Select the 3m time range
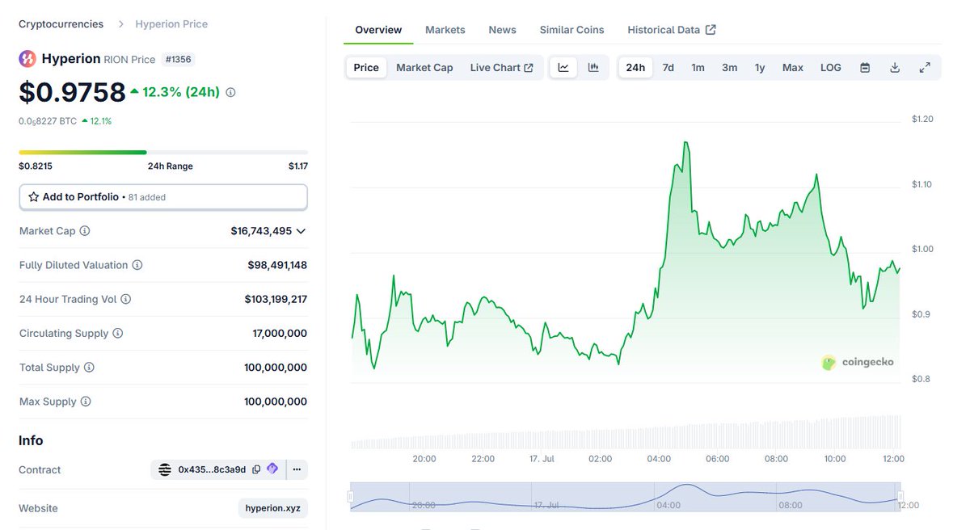Viewport: 970px width, 530px height. [729, 68]
